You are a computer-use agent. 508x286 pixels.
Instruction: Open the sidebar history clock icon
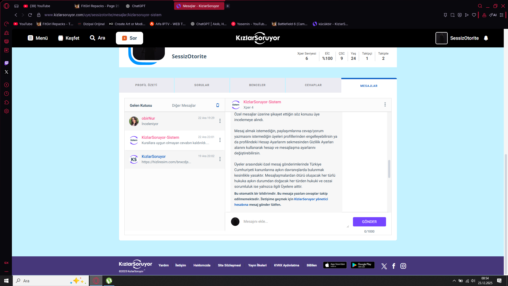point(7,93)
